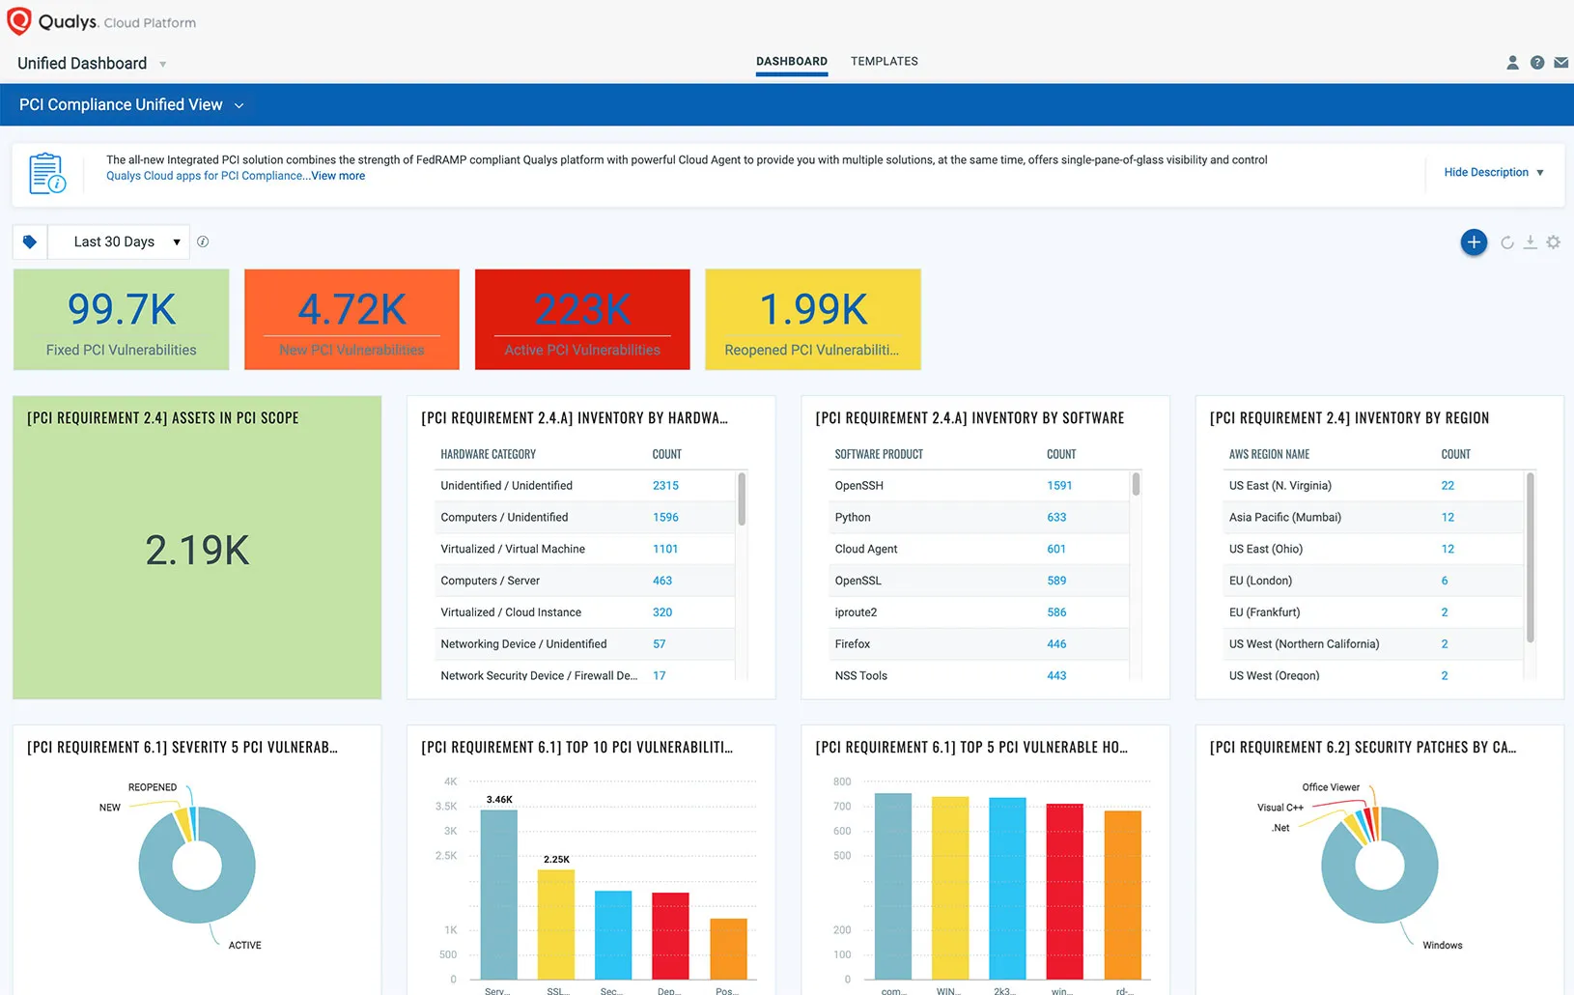Refresh the dashboard with the reload icon
This screenshot has height=995, width=1574.
1506,242
